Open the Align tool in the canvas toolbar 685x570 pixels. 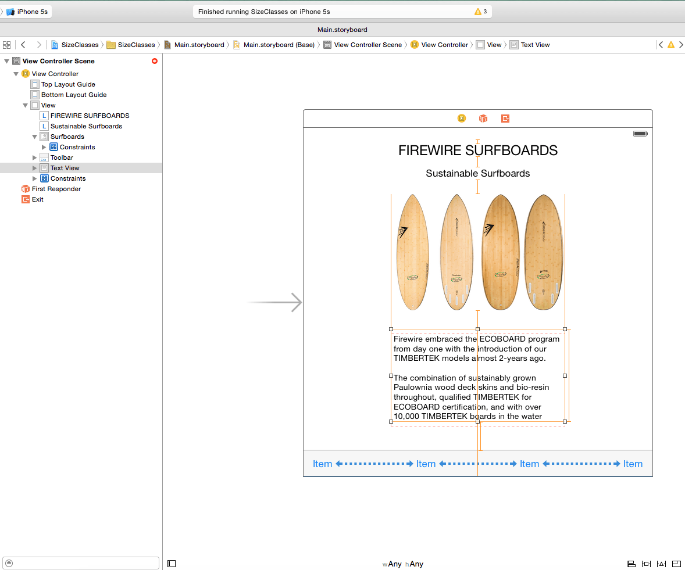pos(631,564)
